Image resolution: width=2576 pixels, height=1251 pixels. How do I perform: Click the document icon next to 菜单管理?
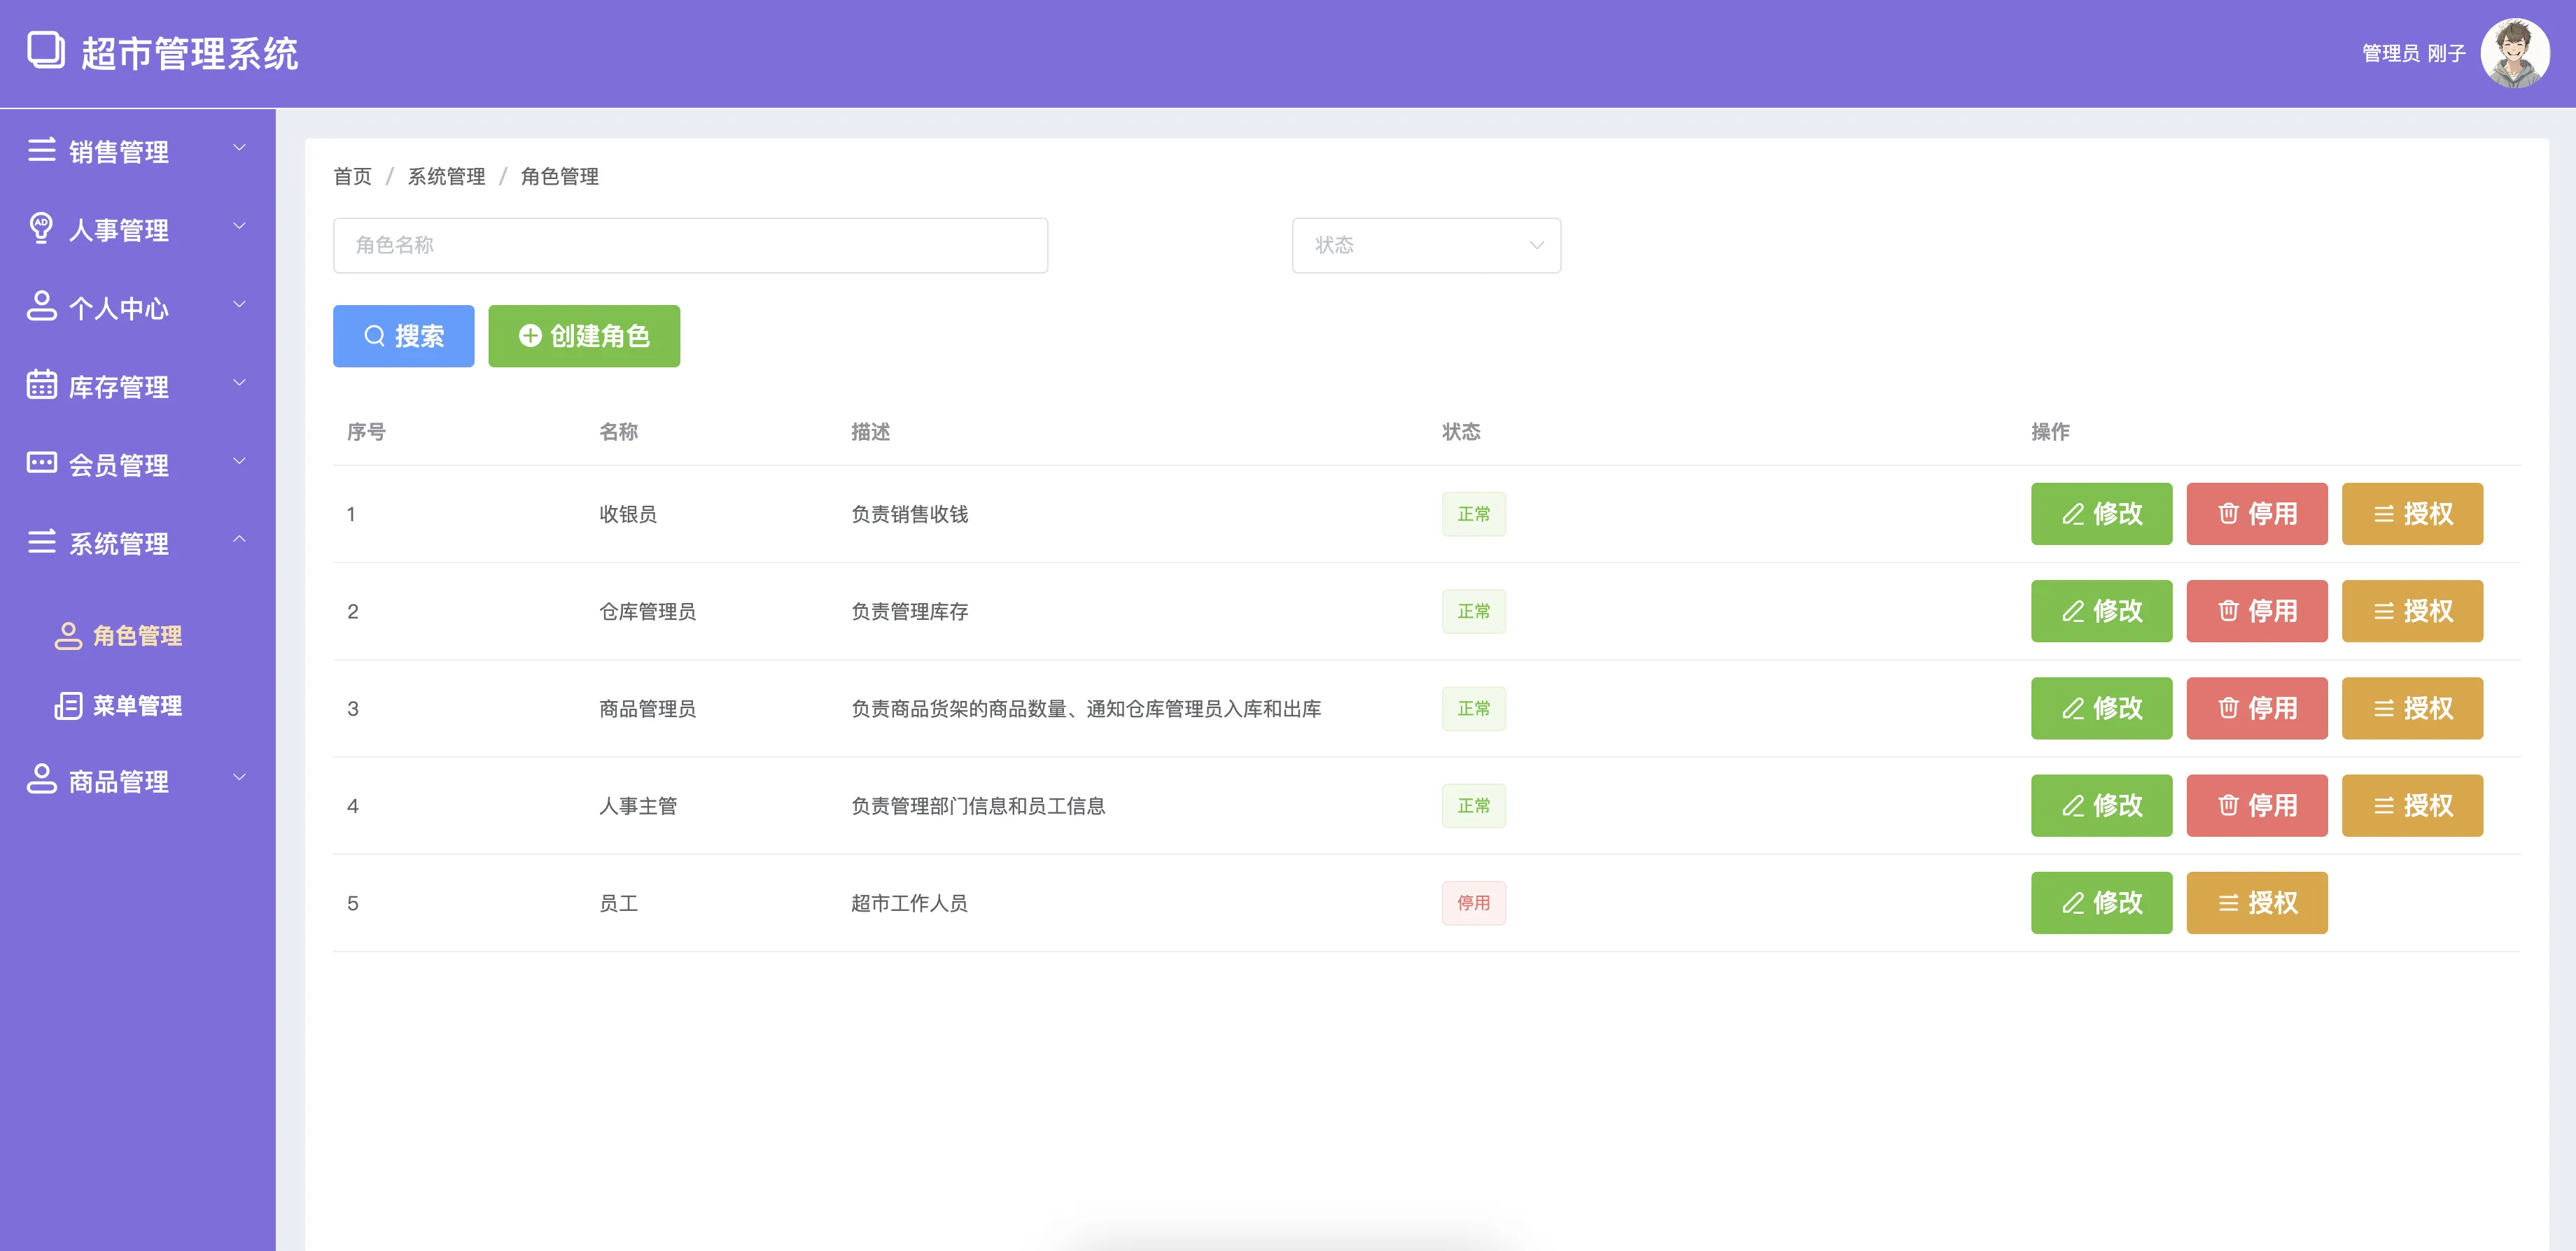click(68, 705)
